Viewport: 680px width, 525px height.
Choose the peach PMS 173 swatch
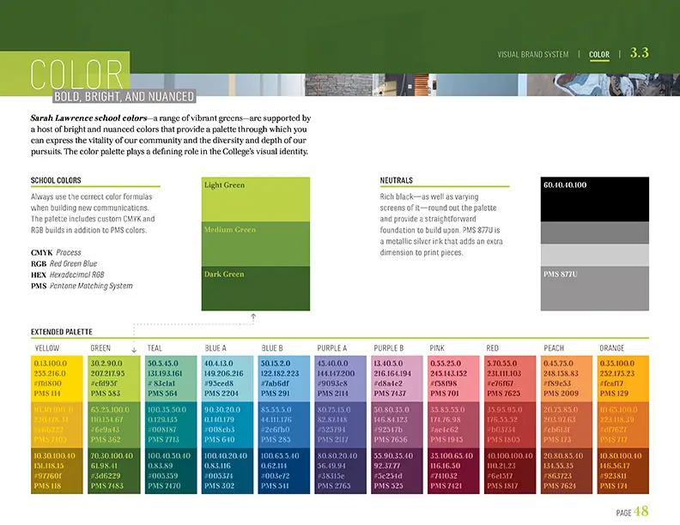coord(567,425)
